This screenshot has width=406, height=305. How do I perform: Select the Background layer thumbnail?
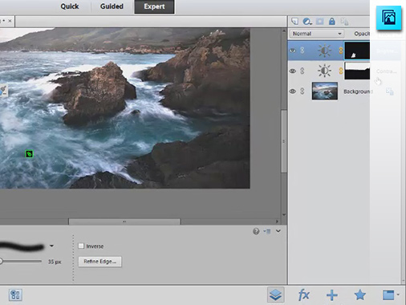pyautogui.click(x=325, y=91)
